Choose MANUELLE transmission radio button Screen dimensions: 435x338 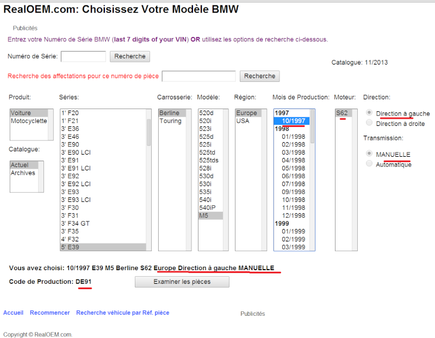tap(369, 153)
